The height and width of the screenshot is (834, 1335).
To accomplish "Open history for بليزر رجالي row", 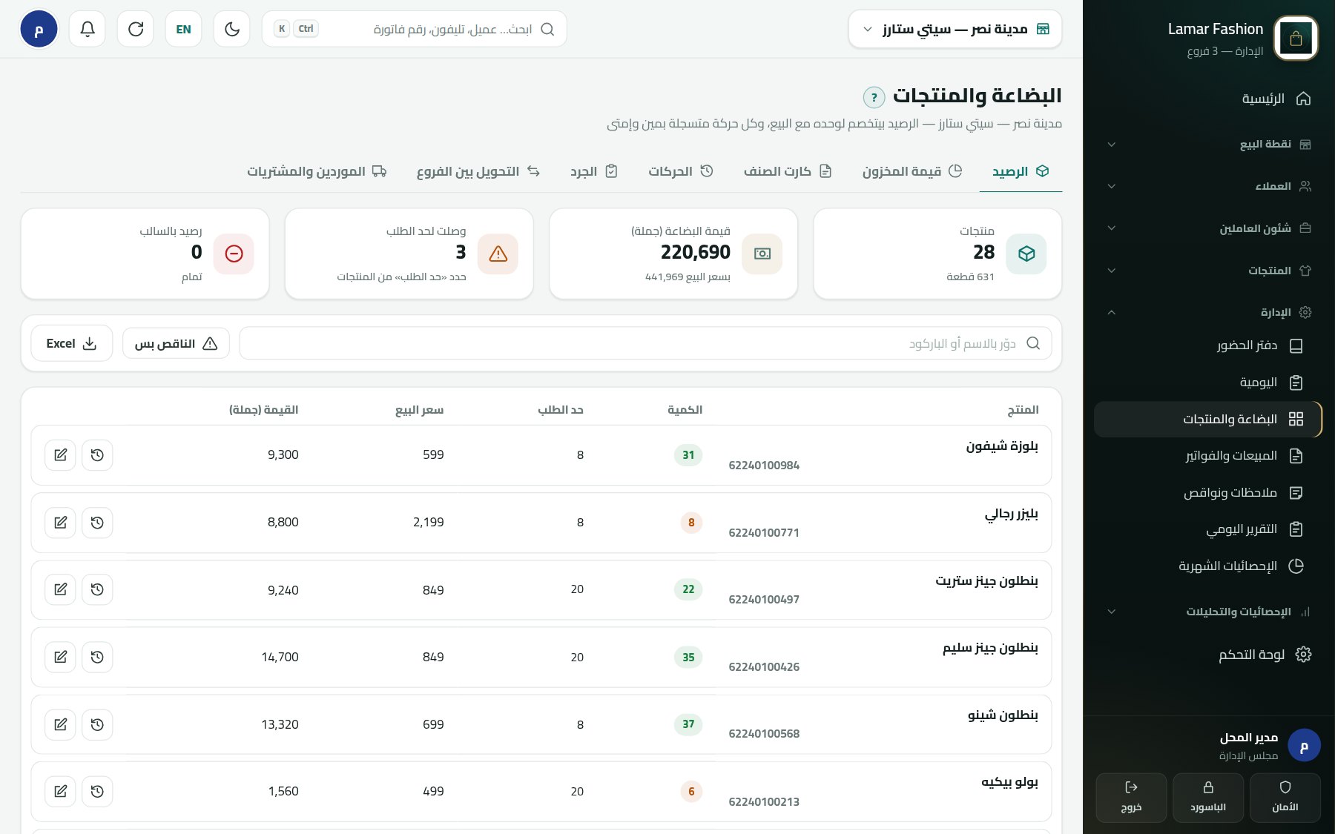I will click(x=97, y=523).
